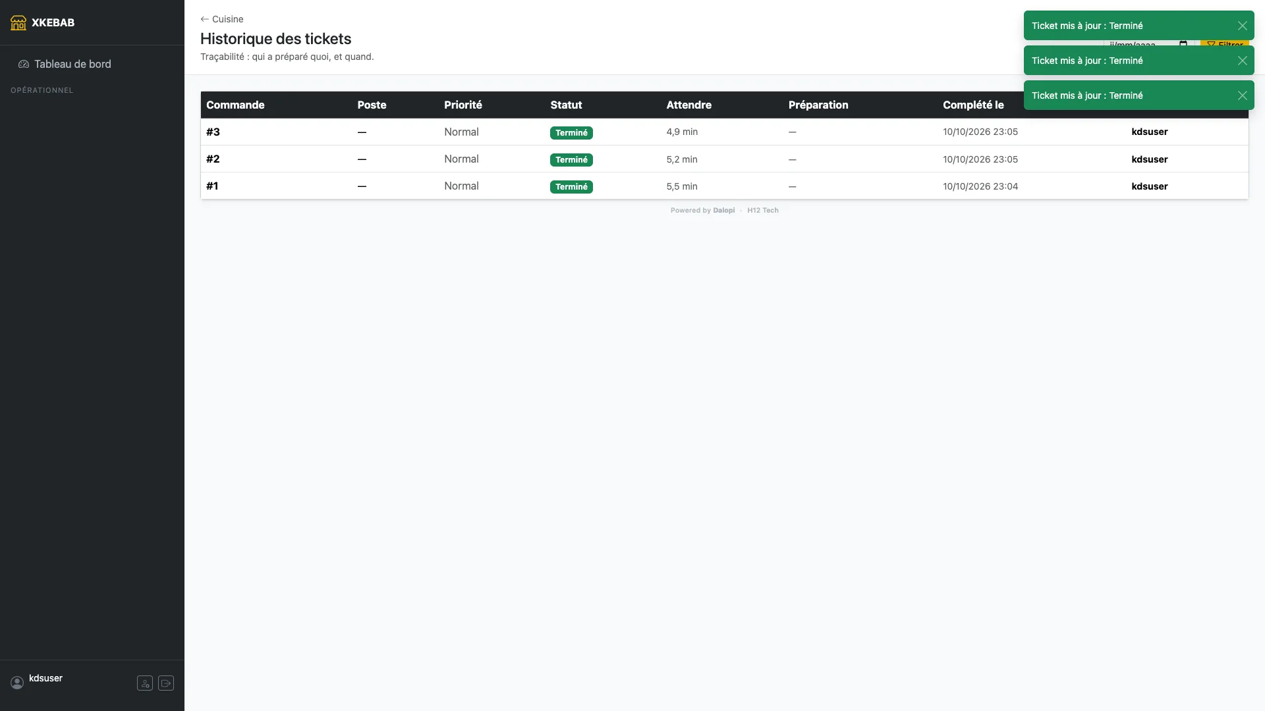Click the Terminé badge for order #3
Viewport: 1265px width, 711px height.
click(x=571, y=133)
